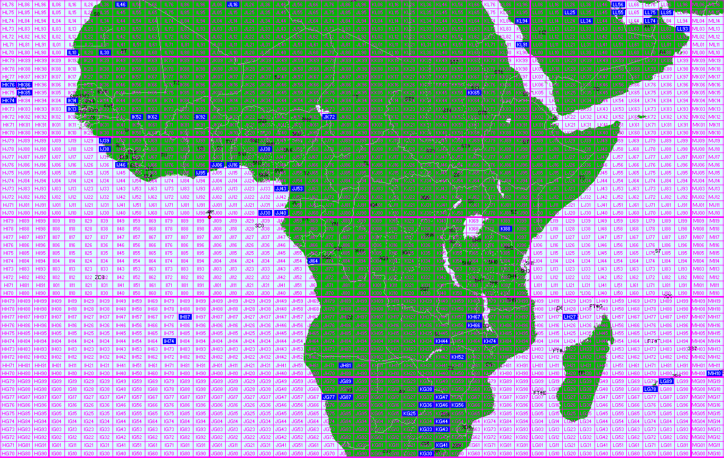Choose the highlighted square HK76
The image size is (724, 458).
(x=8, y=84)
